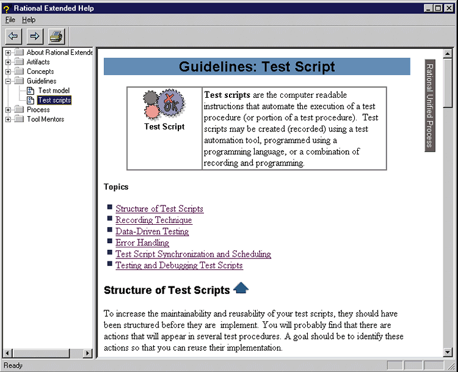Follow the Structure of Test Scripts link

tap(159, 209)
